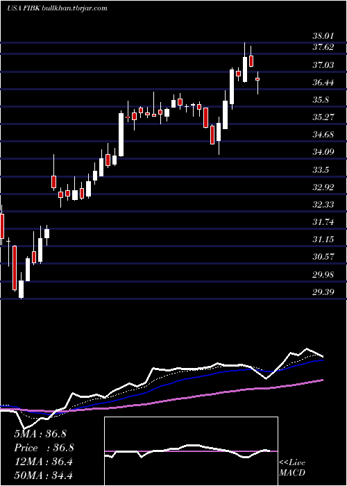
Task: Select the 34.09 price axis label
Action: (323, 152)
